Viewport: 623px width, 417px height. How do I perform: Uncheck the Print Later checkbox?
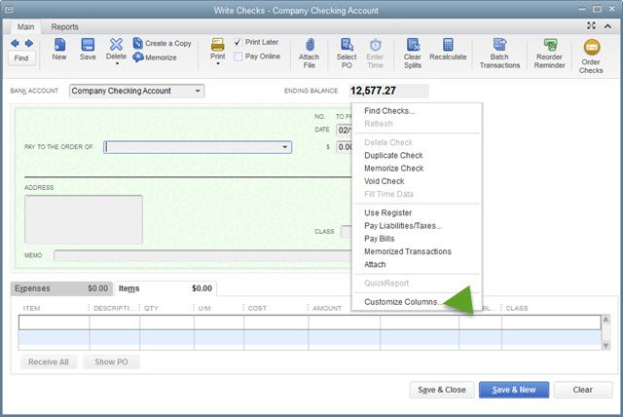(x=238, y=43)
